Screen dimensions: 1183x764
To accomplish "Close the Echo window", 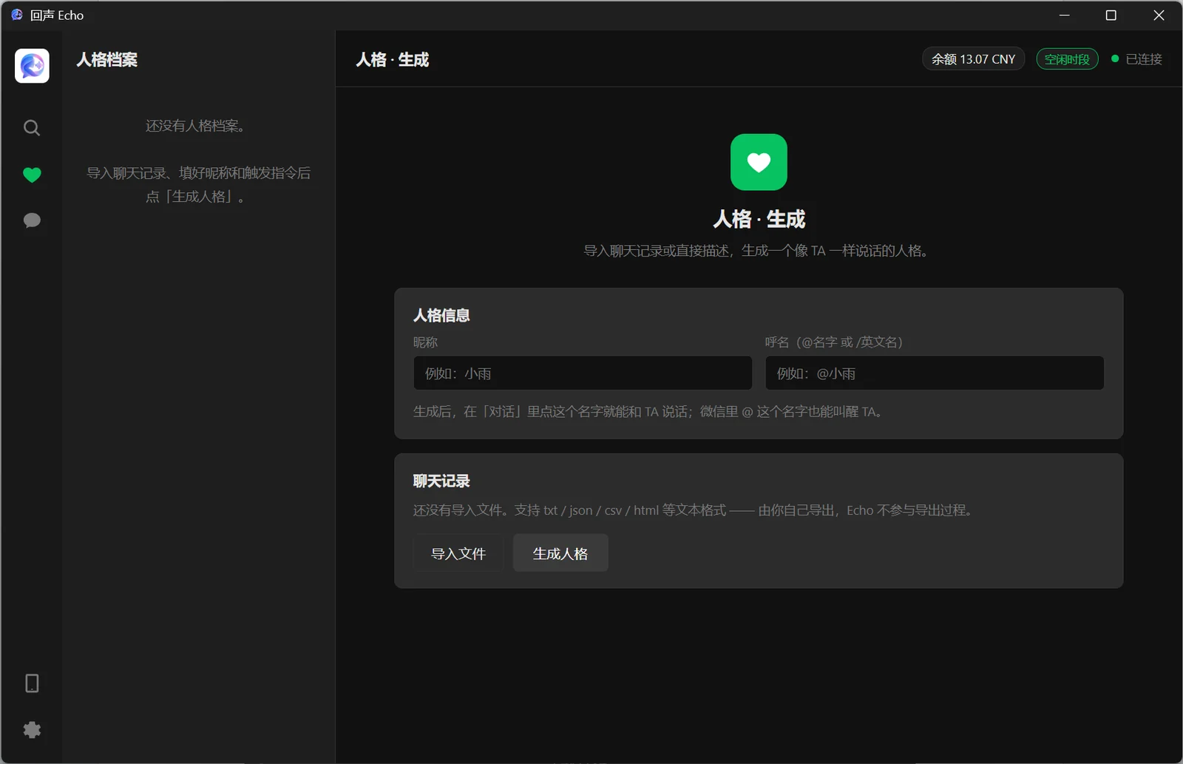I will 1159,15.
